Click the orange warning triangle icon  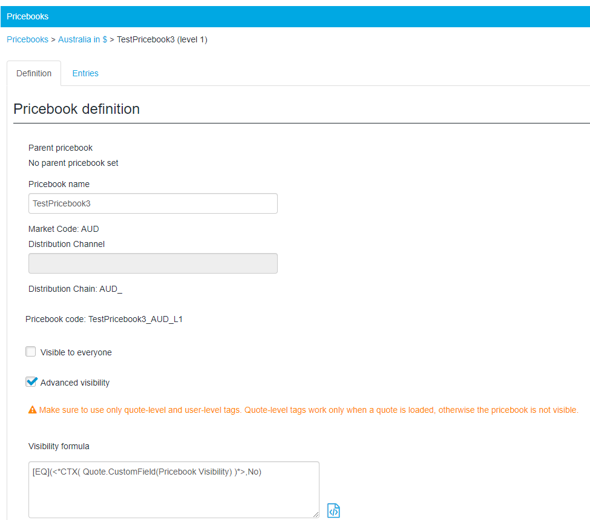pos(32,410)
